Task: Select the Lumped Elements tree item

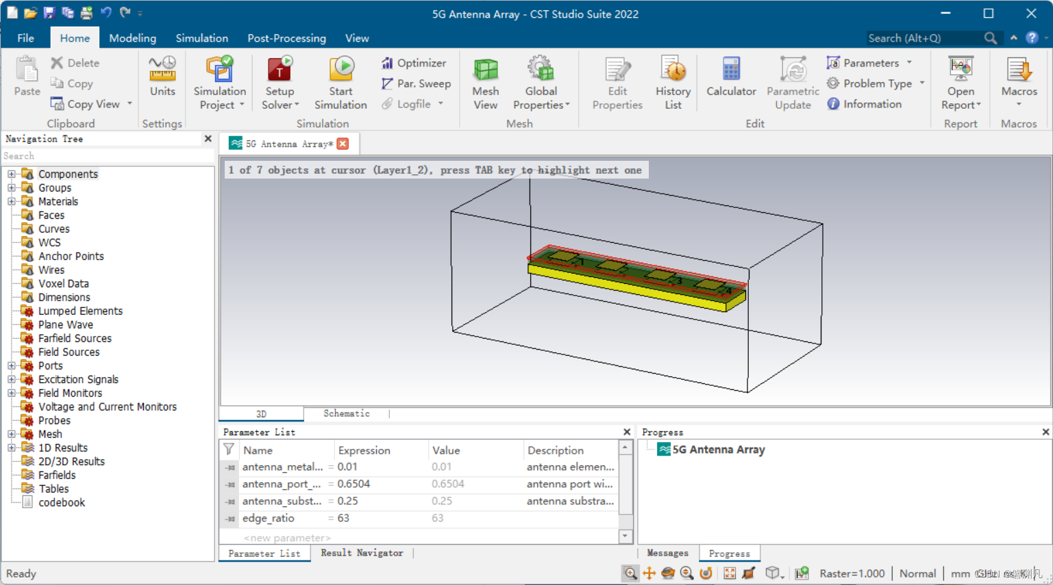Action: coord(80,311)
